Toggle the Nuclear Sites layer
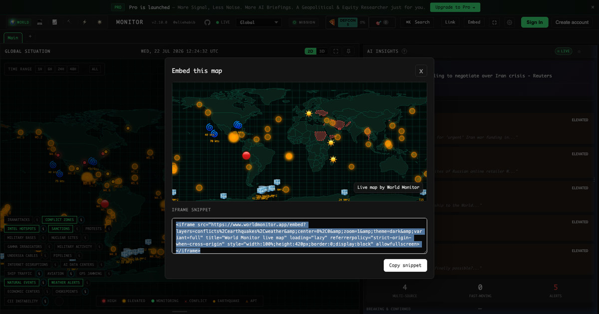The image size is (599, 314). tap(65, 238)
